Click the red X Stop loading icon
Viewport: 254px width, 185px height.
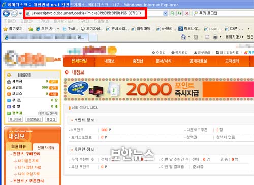pyautogui.click(x=187, y=13)
